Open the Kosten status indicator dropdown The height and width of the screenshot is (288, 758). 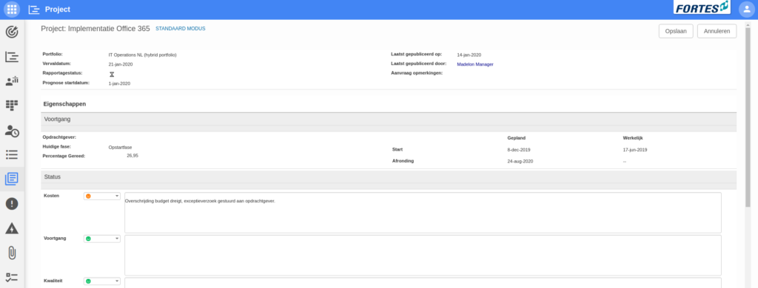[102, 196]
